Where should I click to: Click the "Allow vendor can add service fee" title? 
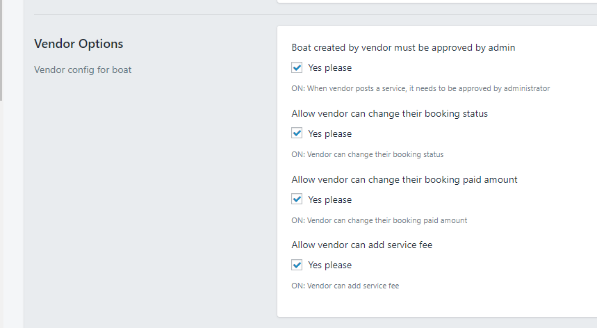pos(361,245)
